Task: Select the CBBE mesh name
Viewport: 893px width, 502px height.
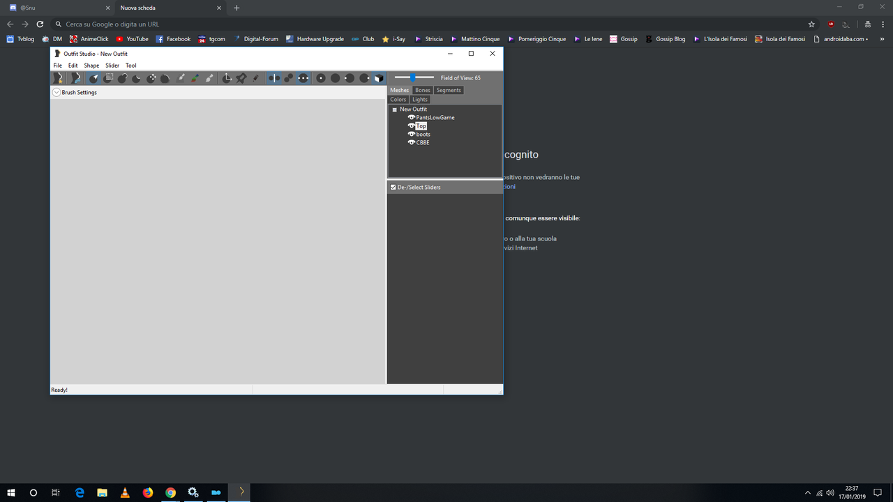Action: pyautogui.click(x=423, y=142)
